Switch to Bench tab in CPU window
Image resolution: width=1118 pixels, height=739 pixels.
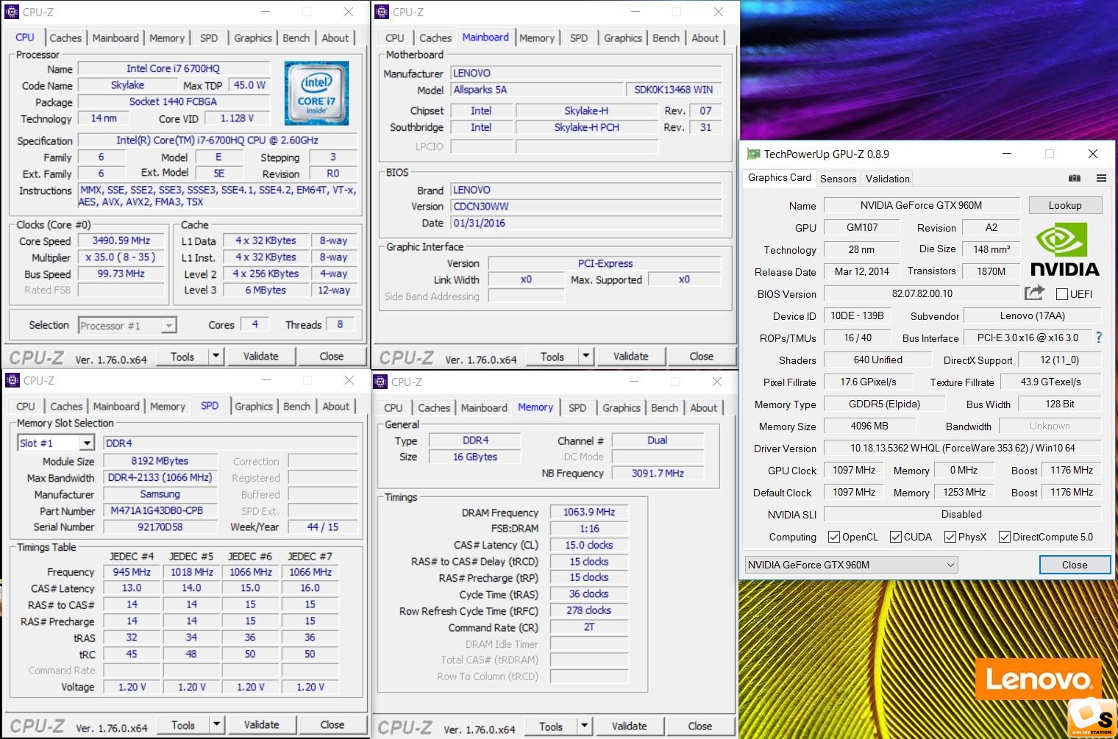pos(296,38)
